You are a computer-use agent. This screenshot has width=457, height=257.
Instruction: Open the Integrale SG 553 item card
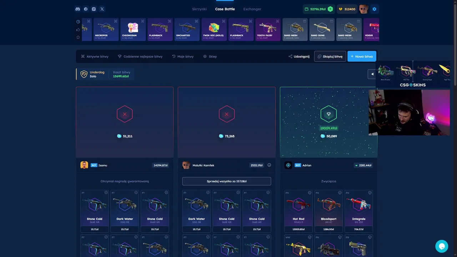pyautogui.click(x=358, y=211)
